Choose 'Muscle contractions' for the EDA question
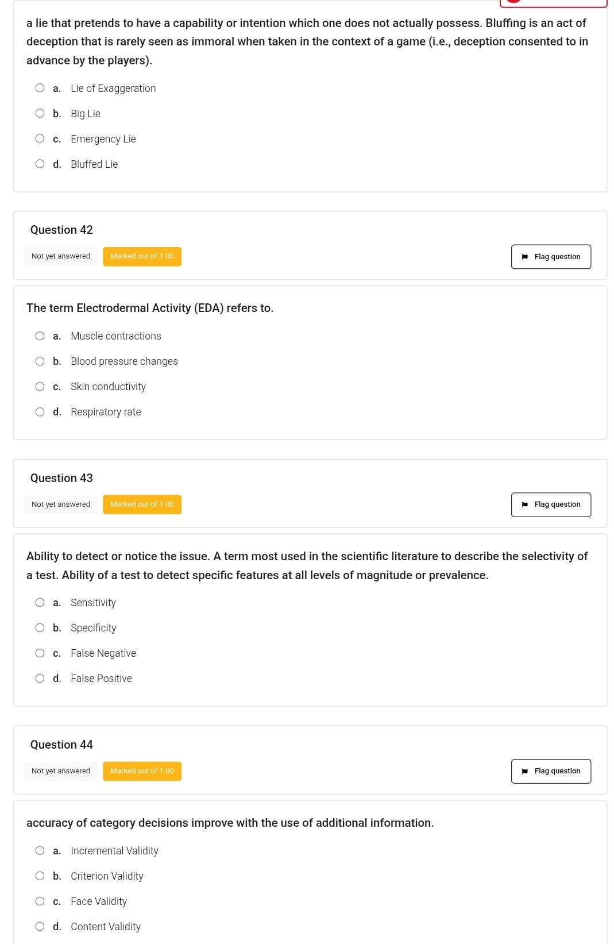 [x=40, y=336]
